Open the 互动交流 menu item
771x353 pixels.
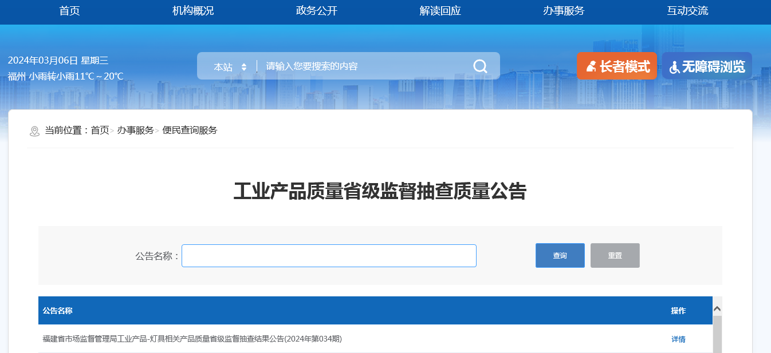point(687,11)
